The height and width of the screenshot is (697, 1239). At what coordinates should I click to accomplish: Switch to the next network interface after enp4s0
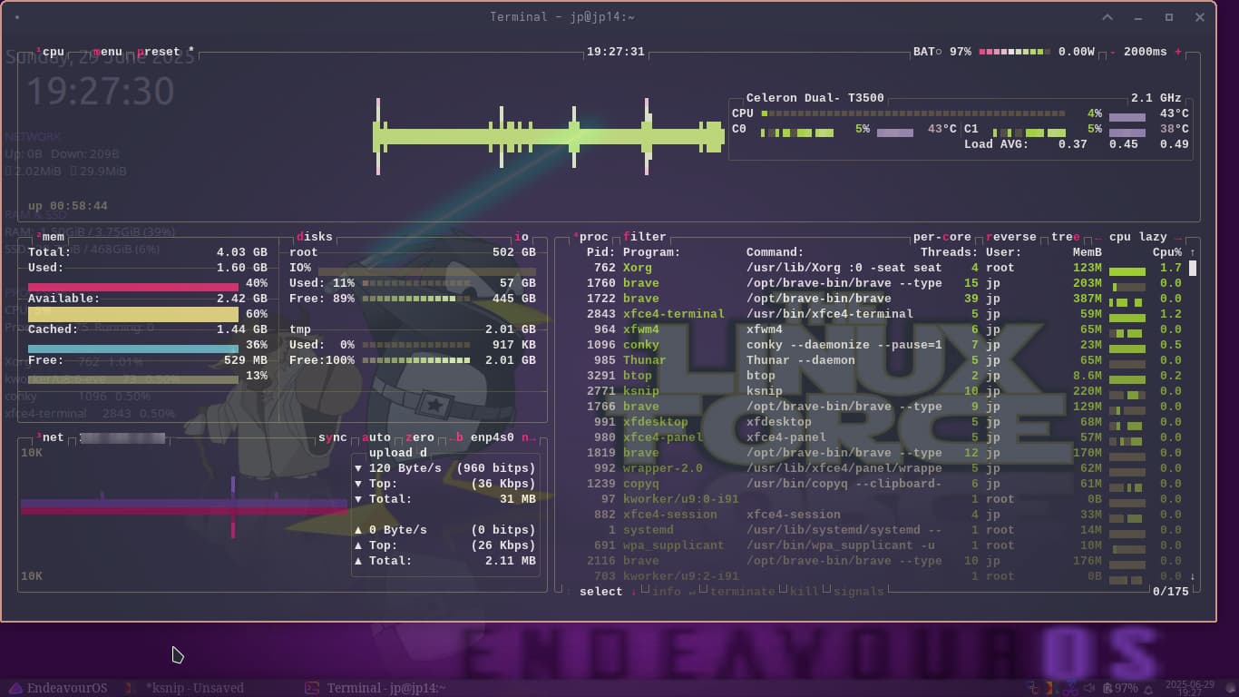tap(525, 437)
